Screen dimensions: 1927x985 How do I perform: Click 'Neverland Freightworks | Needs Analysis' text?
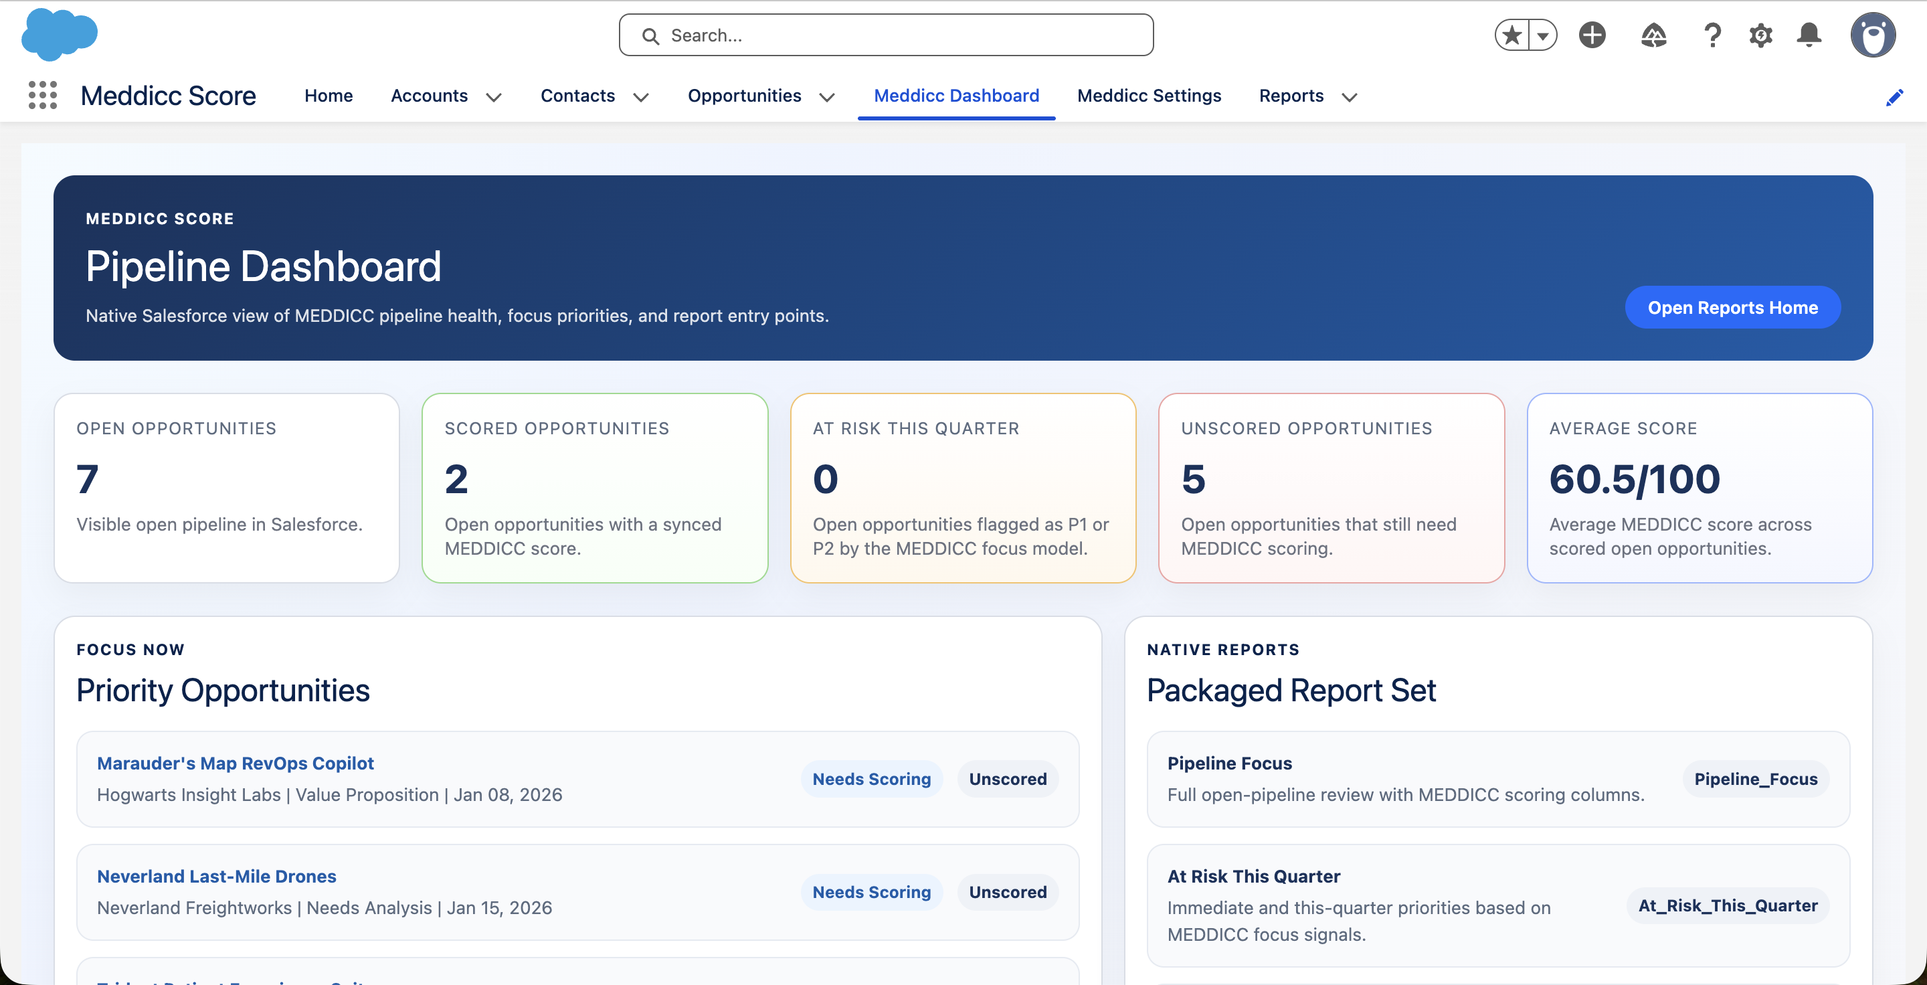[265, 907]
